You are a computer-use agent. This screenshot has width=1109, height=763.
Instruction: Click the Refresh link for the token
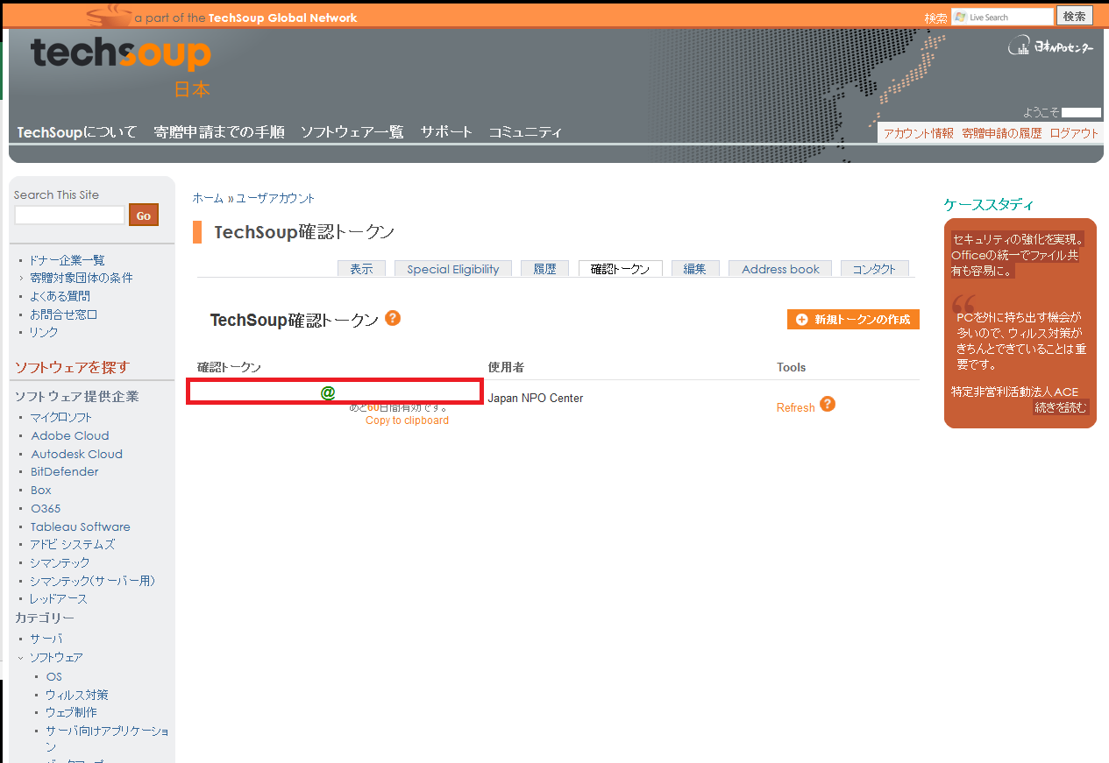[796, 407]
